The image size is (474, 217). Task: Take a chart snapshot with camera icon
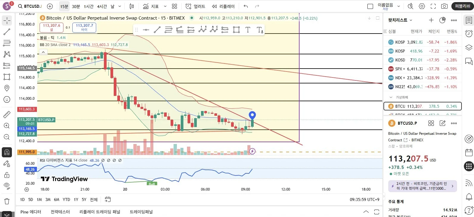coord(444,6)
